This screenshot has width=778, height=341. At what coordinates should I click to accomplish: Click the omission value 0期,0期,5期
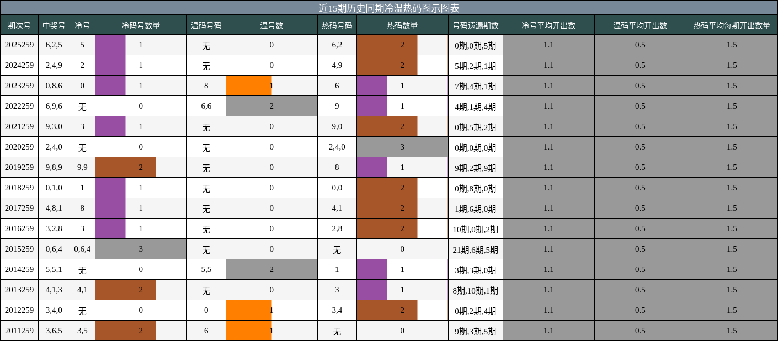point(476,45)
